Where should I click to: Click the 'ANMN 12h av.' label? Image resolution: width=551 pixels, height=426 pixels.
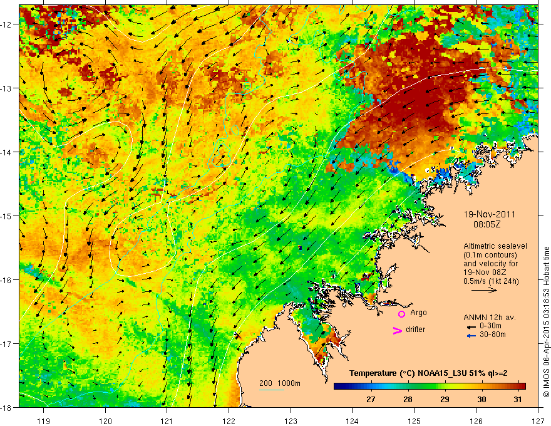[490, 318]
